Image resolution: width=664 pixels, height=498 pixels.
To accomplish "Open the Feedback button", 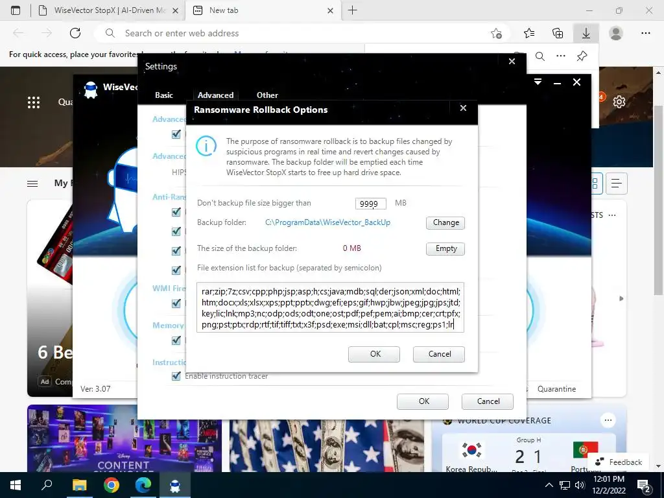I will [619, 462].
